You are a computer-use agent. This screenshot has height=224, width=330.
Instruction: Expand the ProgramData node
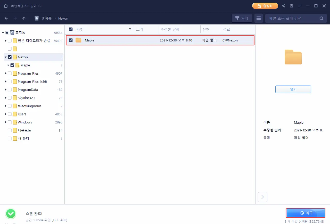[x=6, y=89]
